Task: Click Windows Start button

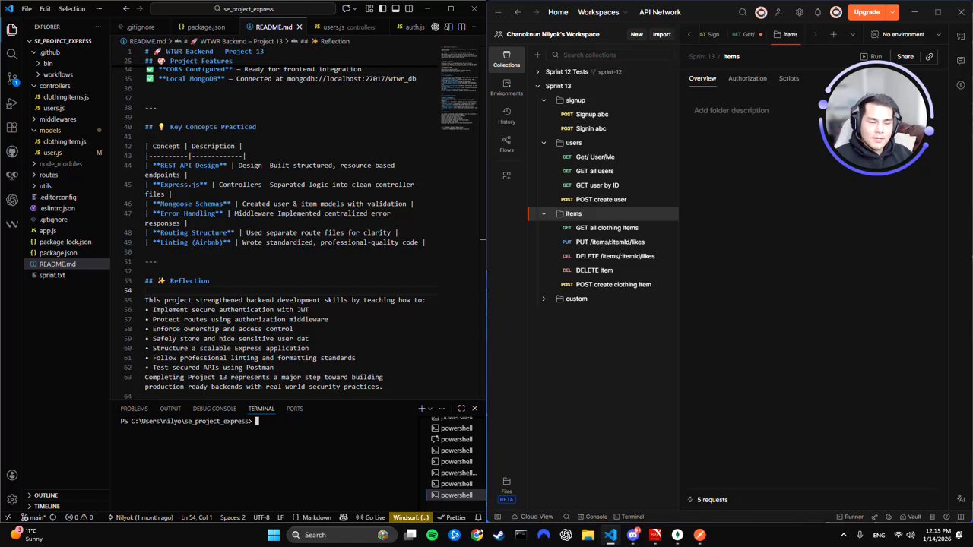Action: coord(274,535)
